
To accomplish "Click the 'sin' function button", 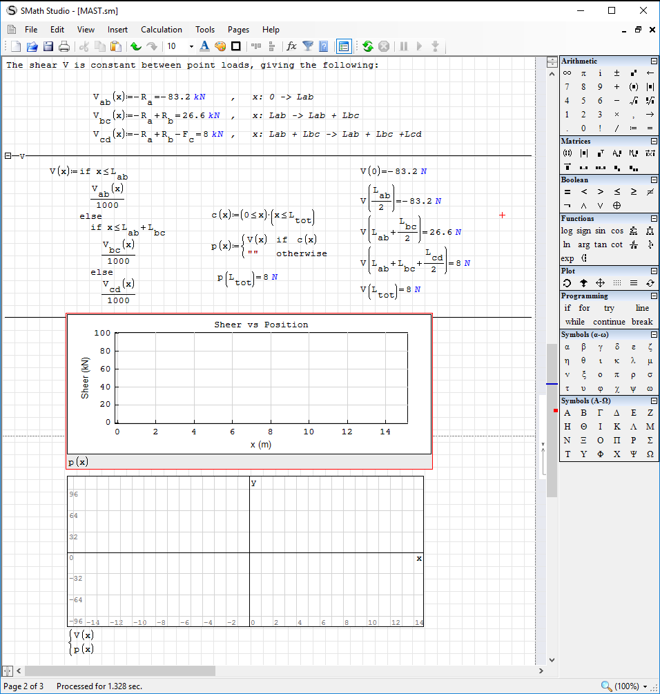I will (x=601, y=231).
